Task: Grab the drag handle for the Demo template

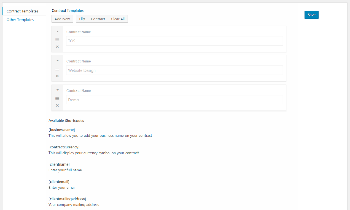Action: pyautogui.click(x=57, y=98)
